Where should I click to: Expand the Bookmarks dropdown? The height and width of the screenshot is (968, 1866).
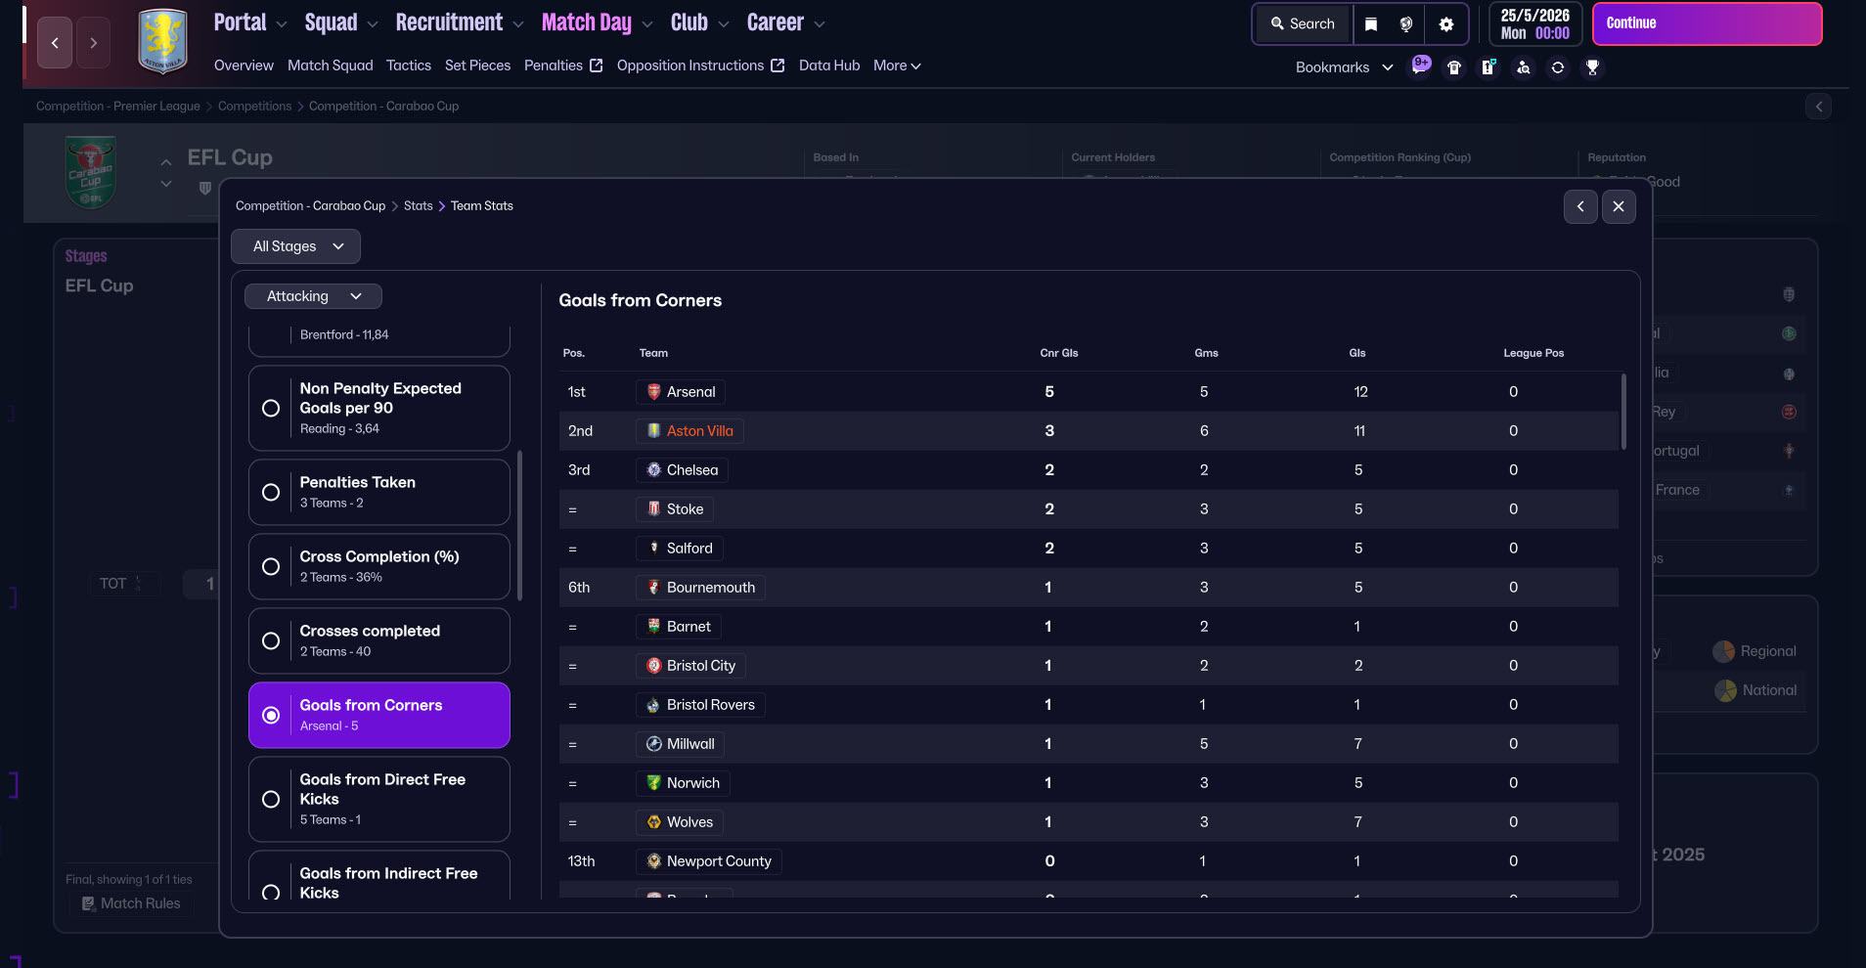pyautogui.click(x=1344, y=67)
